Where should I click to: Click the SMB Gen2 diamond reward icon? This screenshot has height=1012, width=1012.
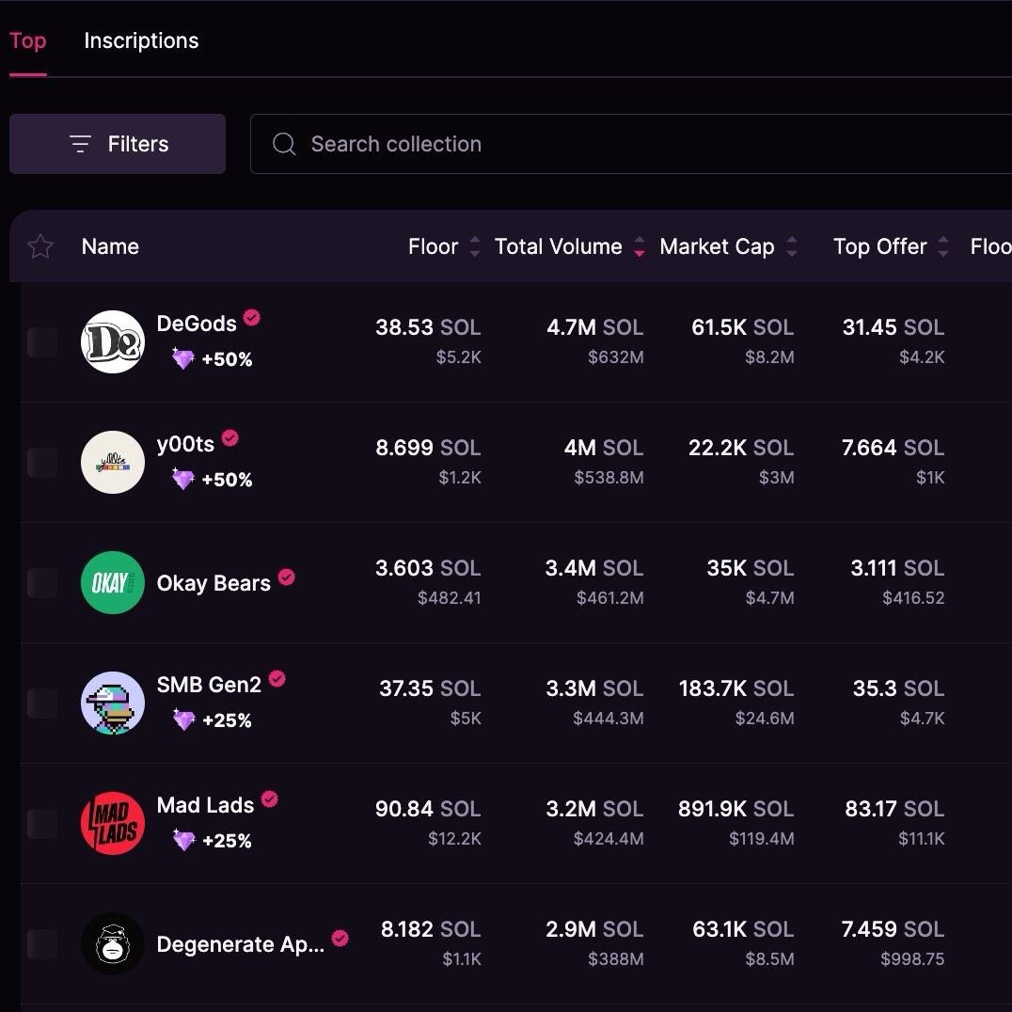pyautogui.click(x=184, y=719)
